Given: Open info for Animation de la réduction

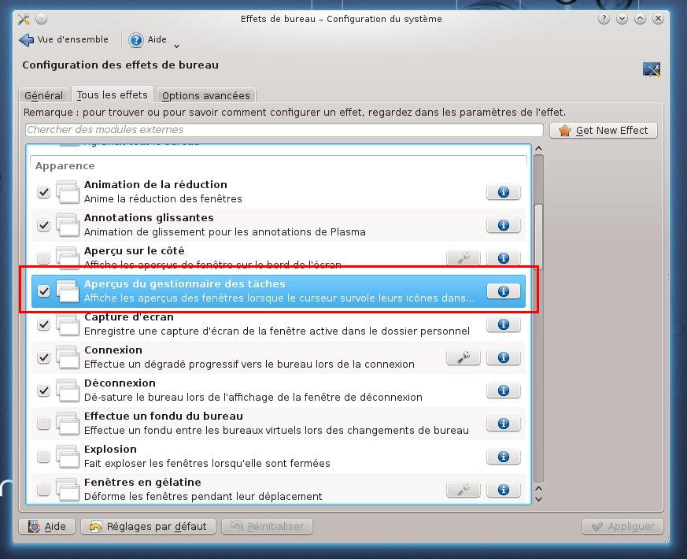Looking at the screenshot, I should click(x=504, y=192).
